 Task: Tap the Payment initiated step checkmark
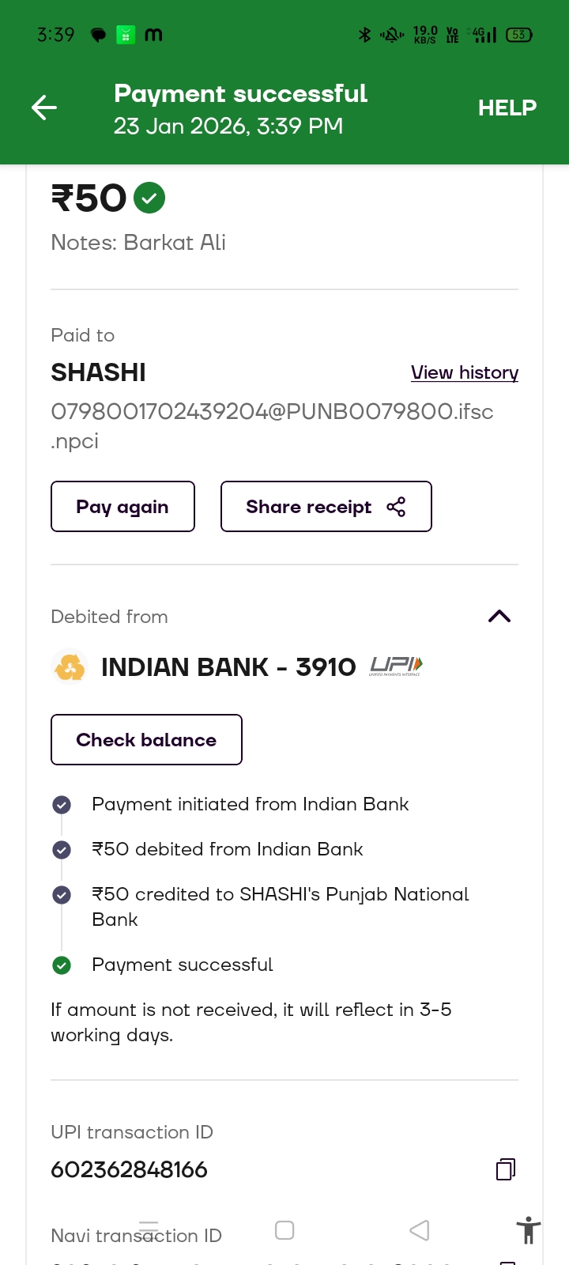(62, 805)
